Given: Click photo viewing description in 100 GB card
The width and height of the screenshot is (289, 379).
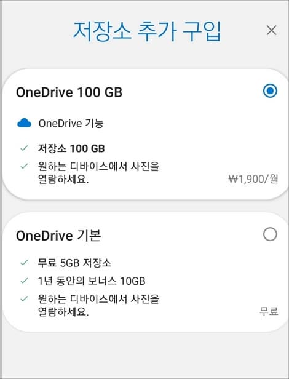Looking at the screenshot, I should [98, 173].
